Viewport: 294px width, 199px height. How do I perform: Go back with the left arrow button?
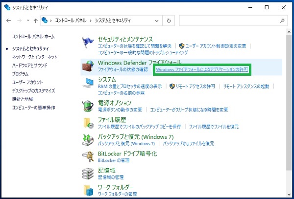(x=8, y=21)
